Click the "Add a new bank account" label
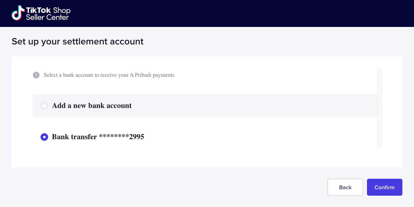This screenshot has width=414, height=207. 92,106
